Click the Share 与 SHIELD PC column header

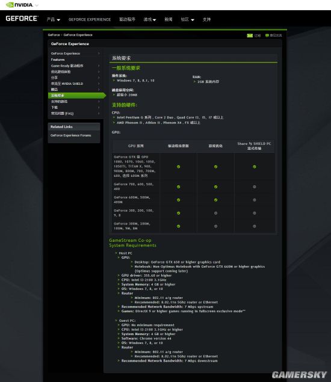point(254,146)
